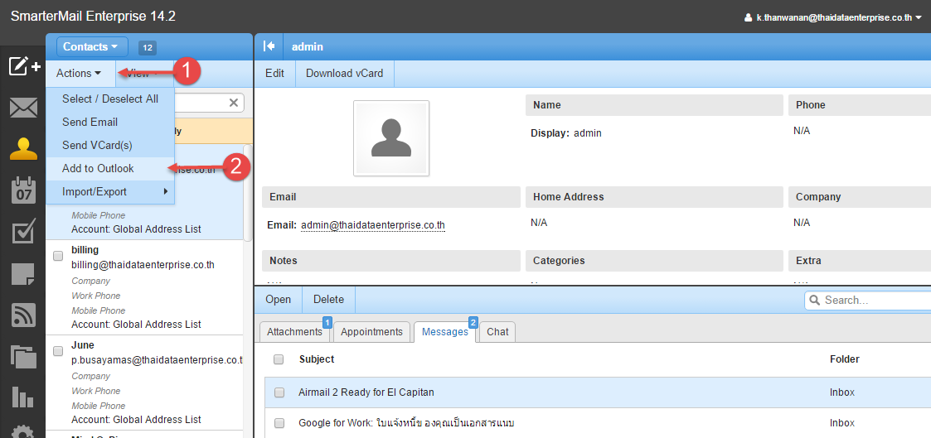Click the contacts count badge 12
Image resolution: width=931 pixels, height=438 pixels.
[x=148, y=47]
